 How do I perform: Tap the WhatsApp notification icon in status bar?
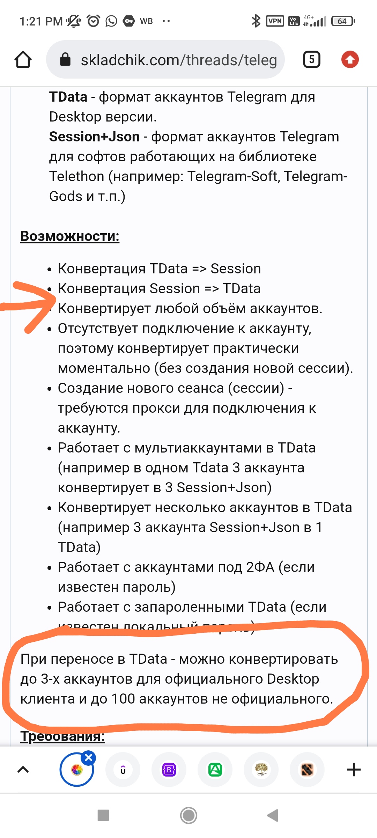tap(111, 21)
